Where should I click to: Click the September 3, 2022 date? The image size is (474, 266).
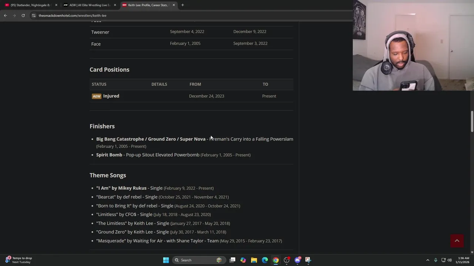[250, 44]
